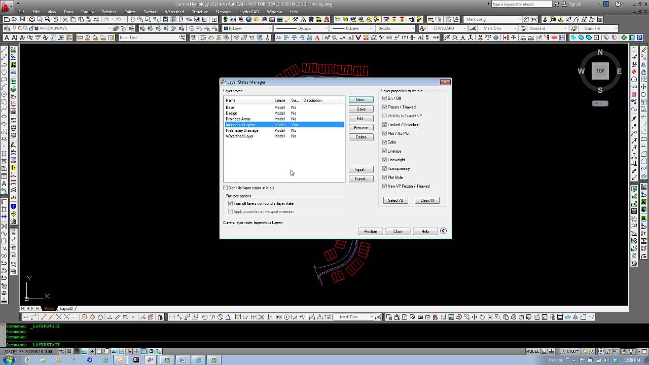Click the blue P parking icon

coord(639,38)
